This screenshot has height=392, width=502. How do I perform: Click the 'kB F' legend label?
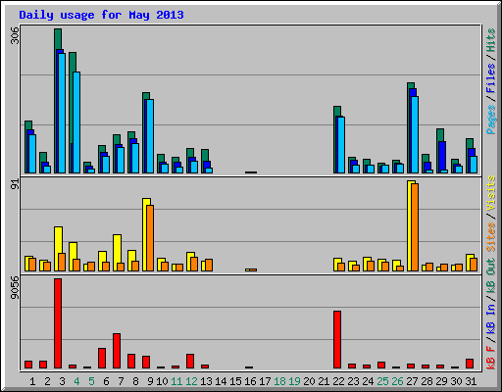coord(490,358)
